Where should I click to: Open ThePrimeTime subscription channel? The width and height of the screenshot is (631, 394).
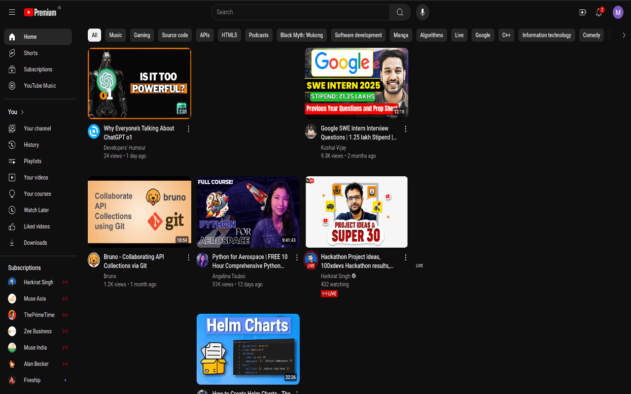tap(38, 315)
